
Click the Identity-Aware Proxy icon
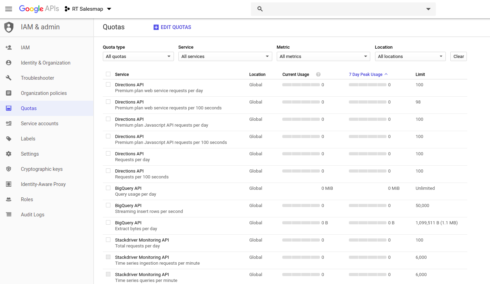[9, 184]
